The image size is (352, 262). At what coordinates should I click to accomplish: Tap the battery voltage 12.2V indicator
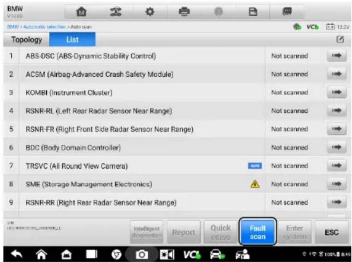coord(338,27)
